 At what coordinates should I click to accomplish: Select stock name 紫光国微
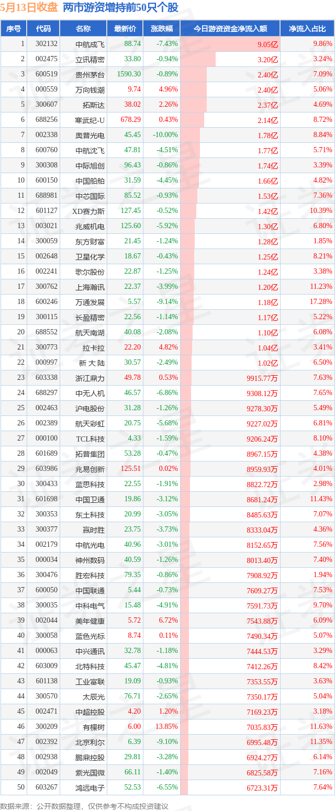pos(90,773)
